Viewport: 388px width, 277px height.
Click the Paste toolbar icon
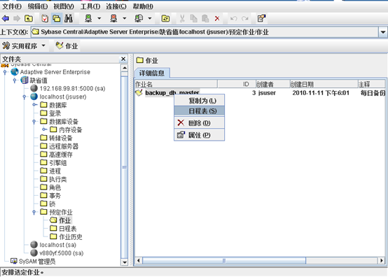pyautogui.click(x=205, y=18)
